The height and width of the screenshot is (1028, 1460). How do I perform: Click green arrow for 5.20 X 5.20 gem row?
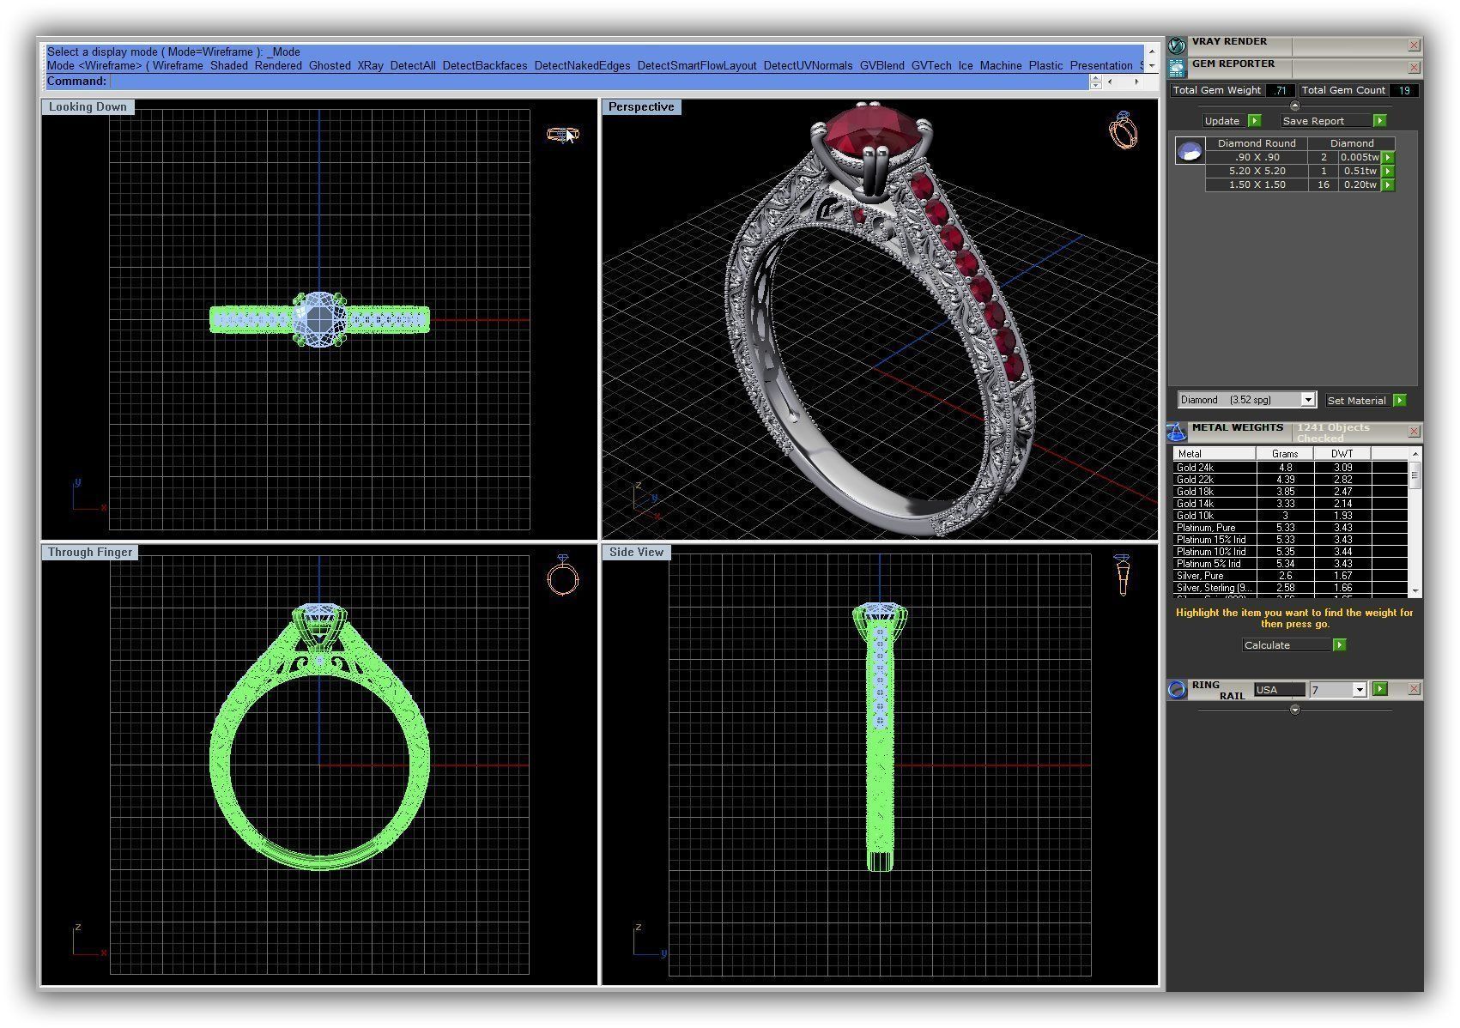(x=1388, y=172)
